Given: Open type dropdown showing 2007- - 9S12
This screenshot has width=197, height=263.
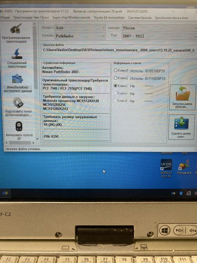Looking at the screenshot, I should pos(159,36).
